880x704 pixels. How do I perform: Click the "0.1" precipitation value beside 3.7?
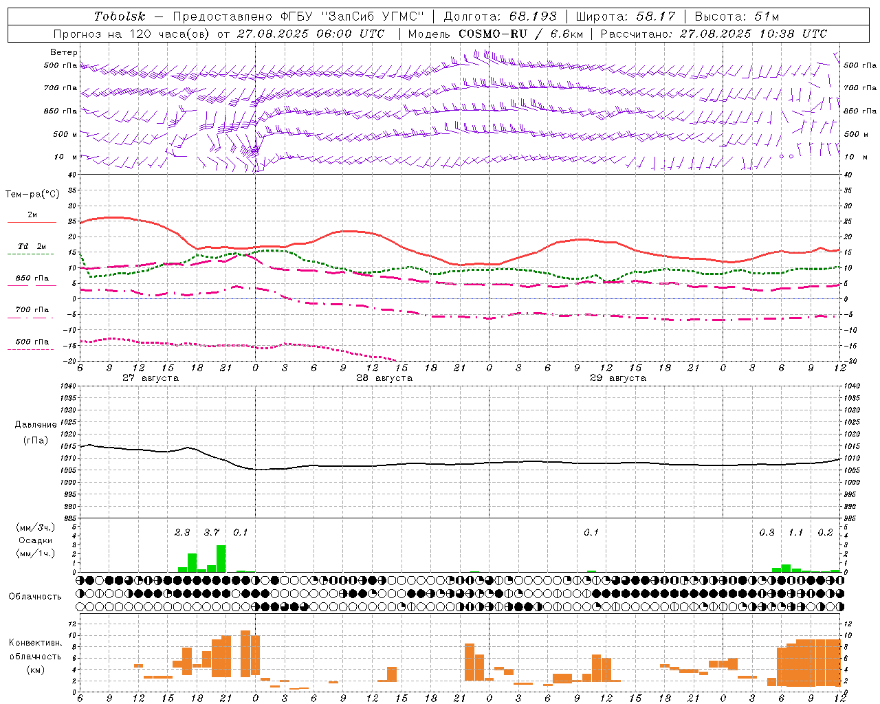[x=240, y=532]
